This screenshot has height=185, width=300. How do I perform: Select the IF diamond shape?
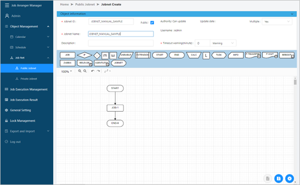[85, 55]
